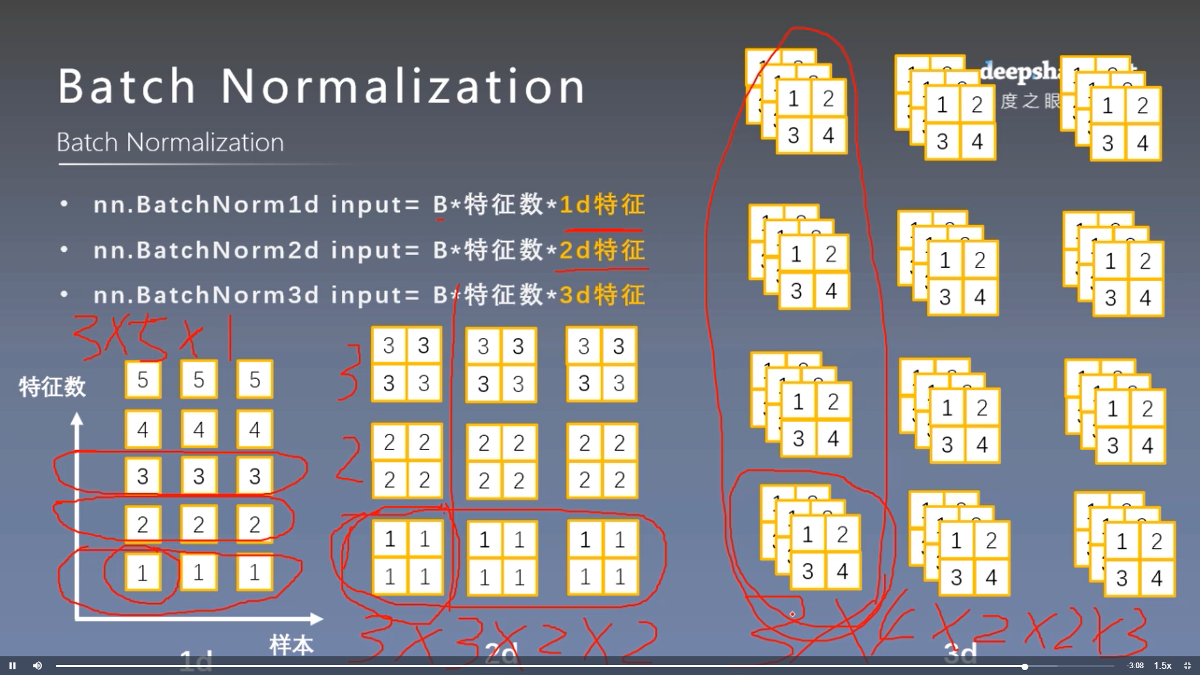The width and height of the screenshot is (1200, 675).
Task: Select the -3:08 timestamp on timeline
Action: coord(1124,664)
